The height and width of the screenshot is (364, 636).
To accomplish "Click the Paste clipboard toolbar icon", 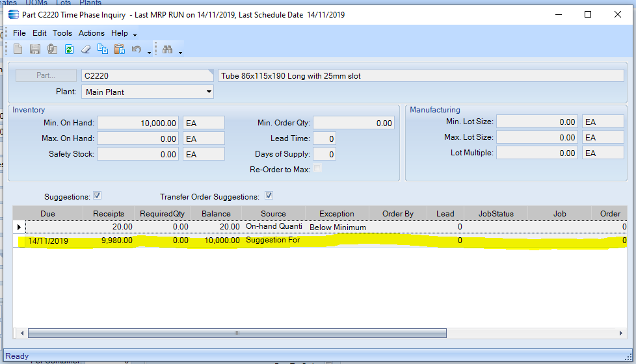I will [x=119, y=49].
